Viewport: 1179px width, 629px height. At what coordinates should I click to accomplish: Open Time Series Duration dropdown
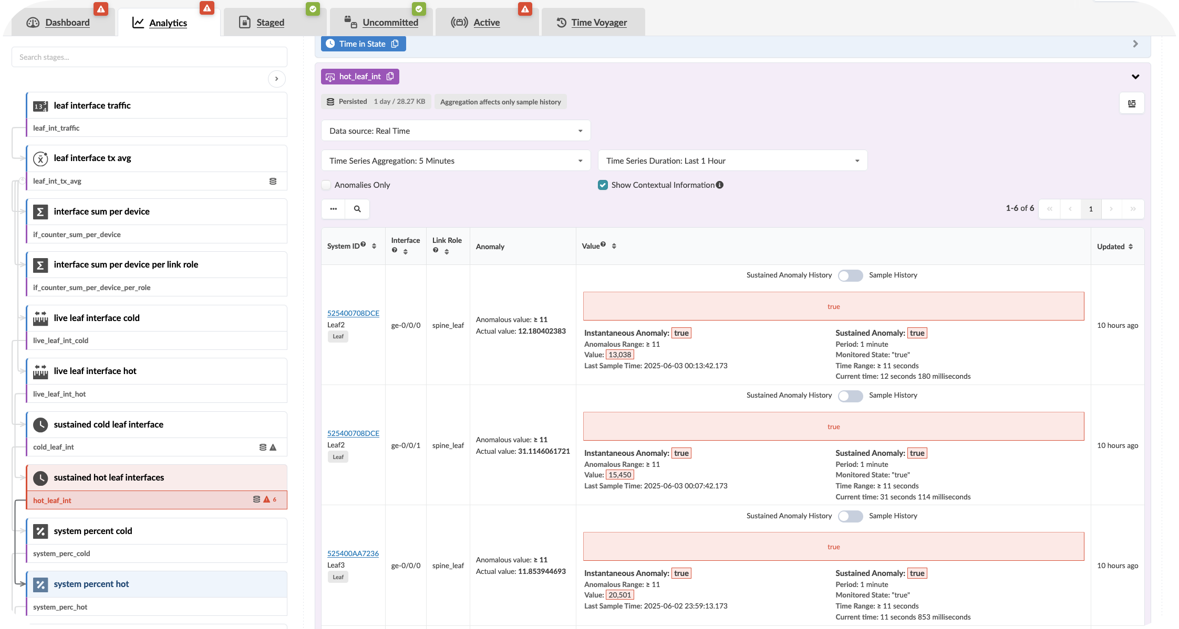pyautogui.click(x=732, y=161)
